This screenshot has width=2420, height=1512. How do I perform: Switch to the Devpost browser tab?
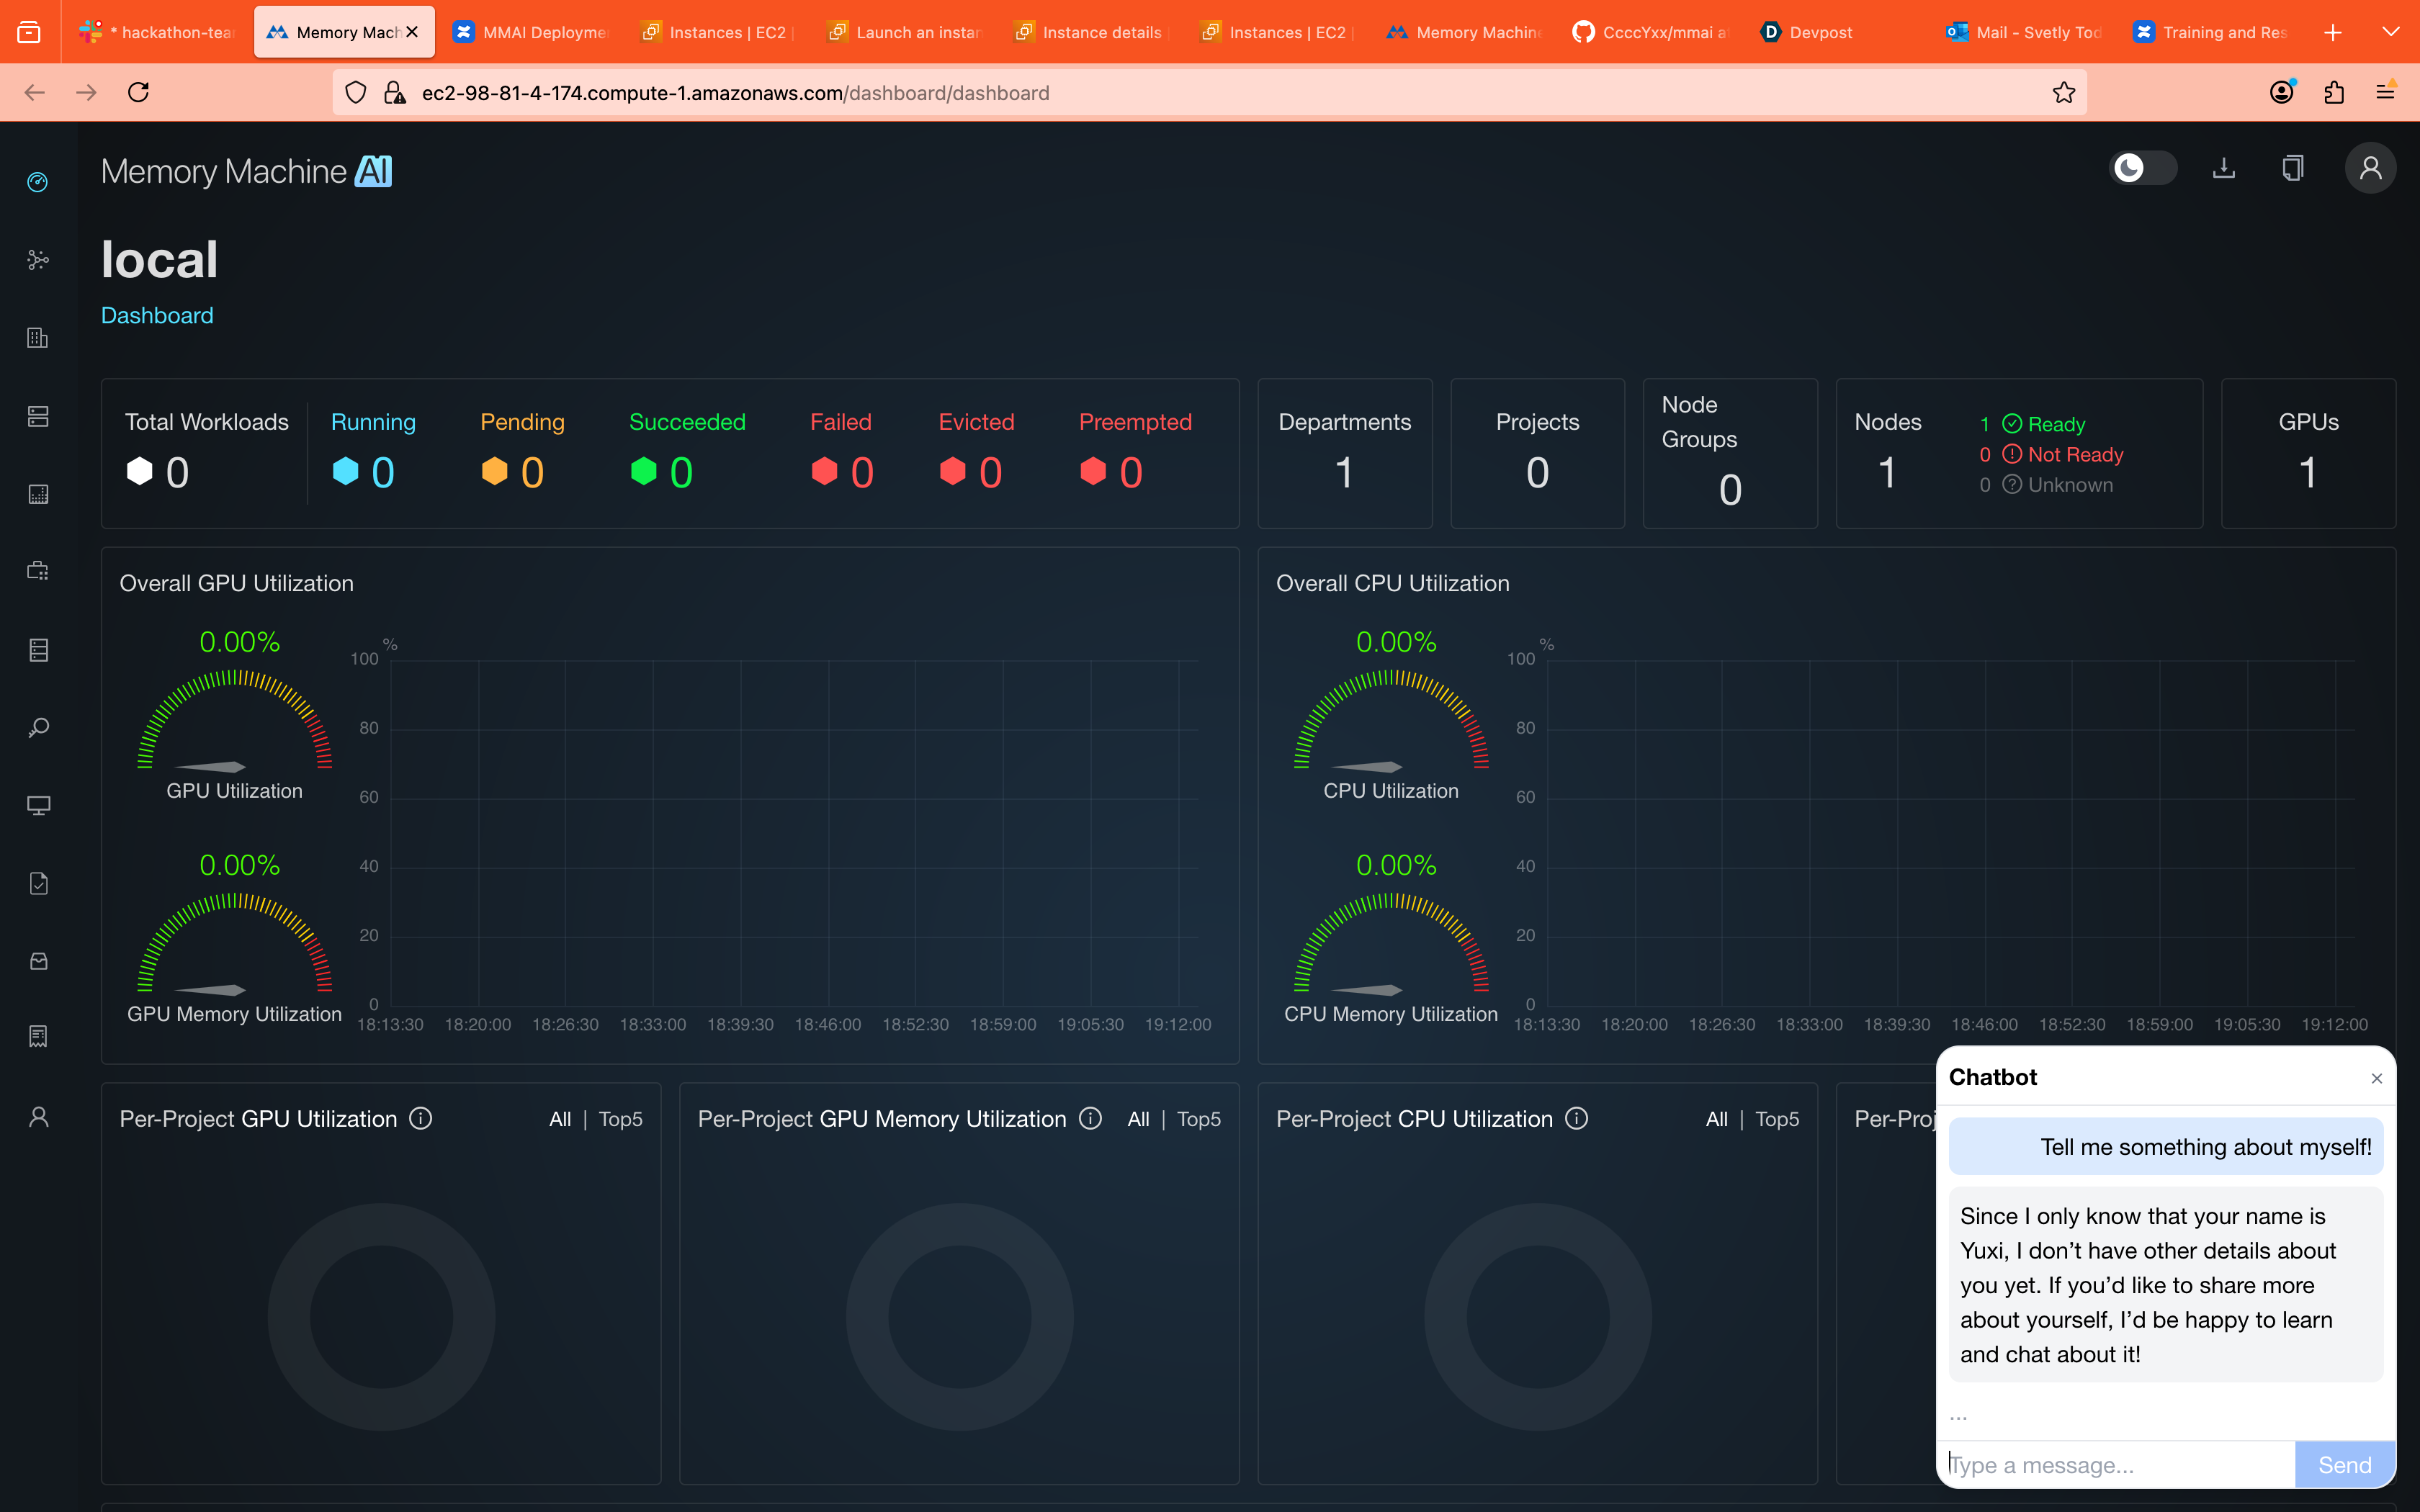1808,32
